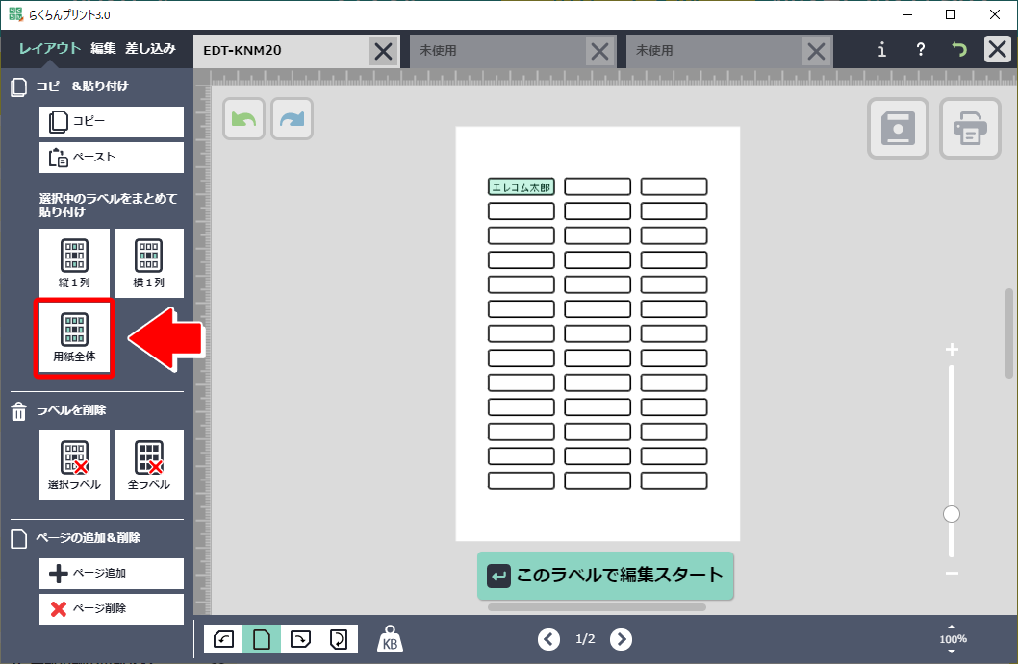This screenshot has width=1018, height=664.
Task: Select the upside-down page orientation toggle
Action: click(x=339, y=639)
